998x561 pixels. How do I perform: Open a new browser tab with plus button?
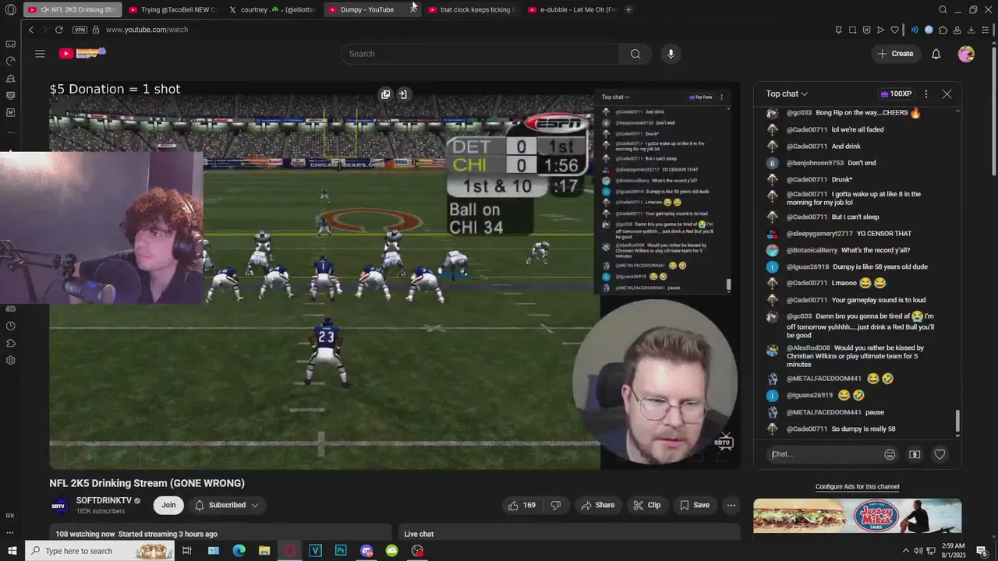628,10
